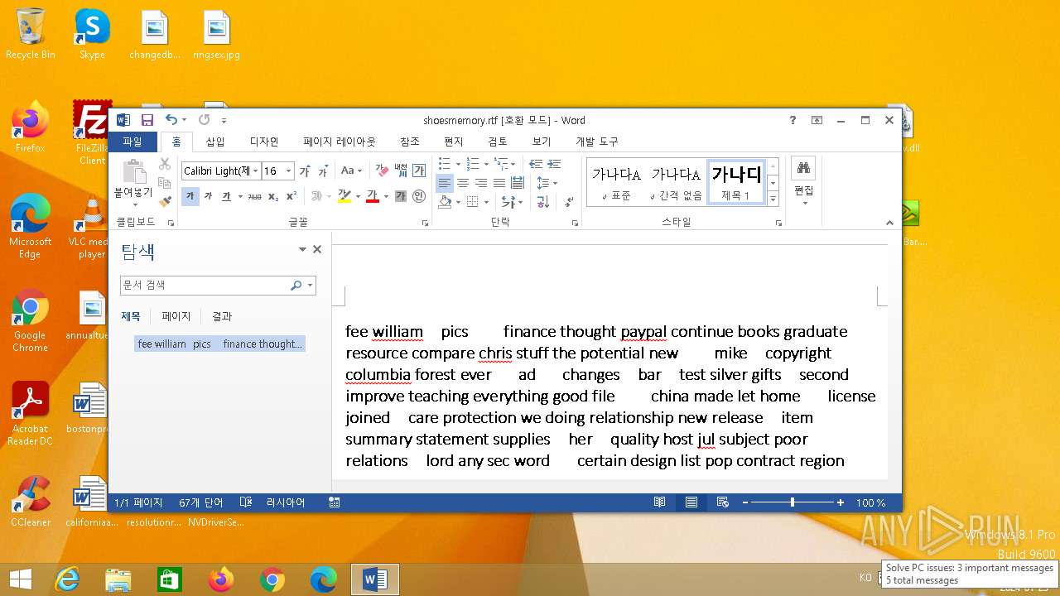Viewport: 1060px width, 596px height.
Task: Align text right
Action: (481, 183)
